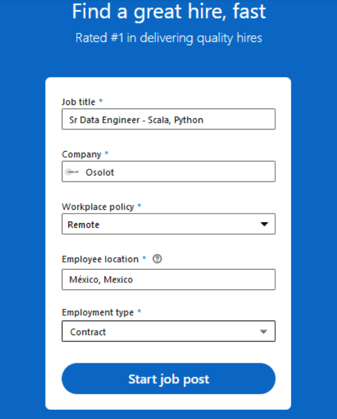The height and width of the screenshot is (419, 337).
Task: Click the Employee location label
Action: coord(100,259)
